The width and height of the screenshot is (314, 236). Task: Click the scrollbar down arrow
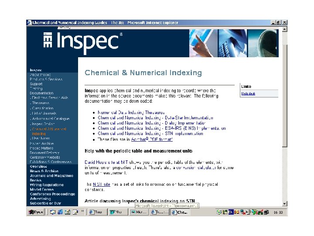[284, 204]
